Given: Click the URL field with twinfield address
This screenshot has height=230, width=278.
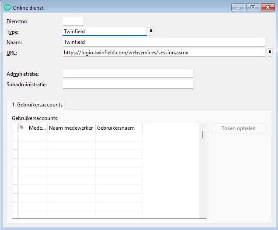Looking at the screenshot, I should [x=164, y=53].
